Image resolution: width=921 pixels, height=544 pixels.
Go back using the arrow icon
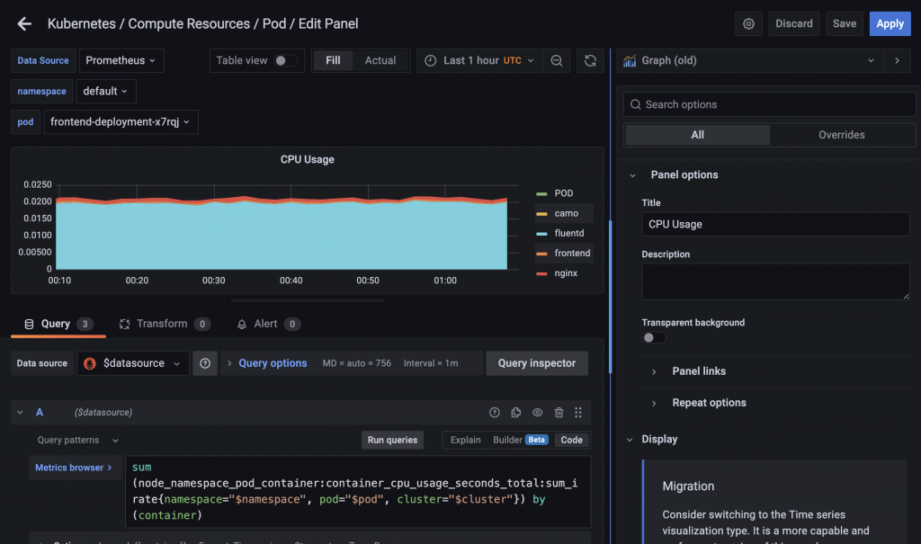(x=24, y=23)
